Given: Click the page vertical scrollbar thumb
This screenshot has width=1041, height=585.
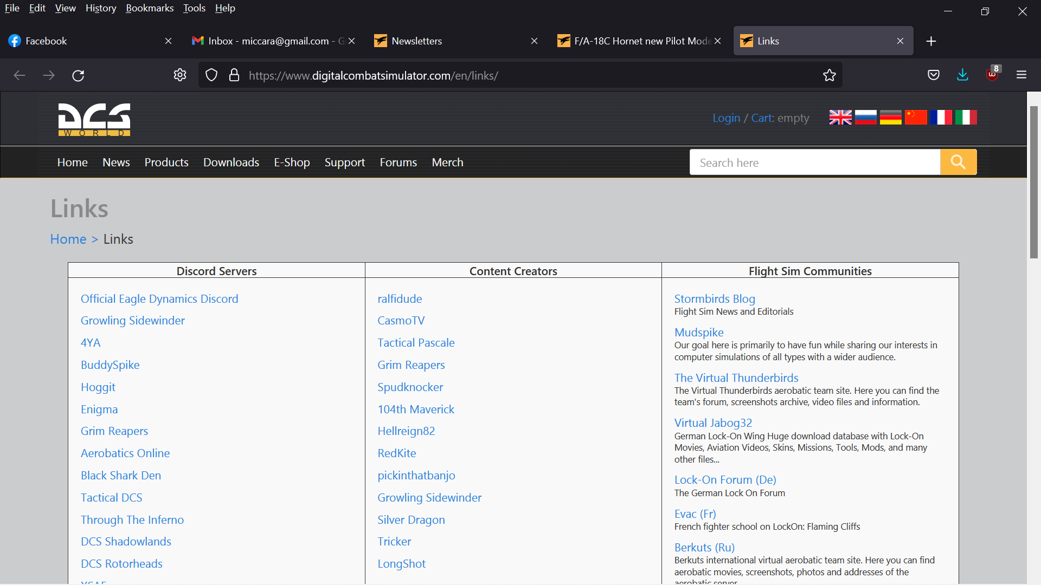Looking at the screenshot, I should pos(1034,181).
